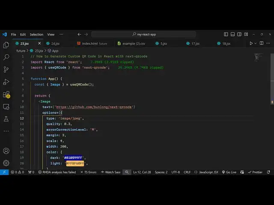
Task: Open the Run and Debug view
Action: click(x=6, y=82)
